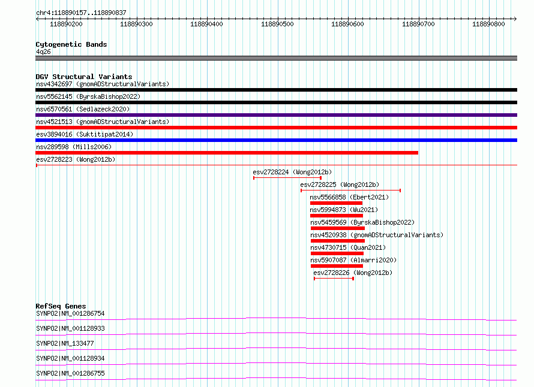The image size is (534, 387).
Task: Click ruler position 118890500
Action: pyautogui.click(x=277, y=24)
